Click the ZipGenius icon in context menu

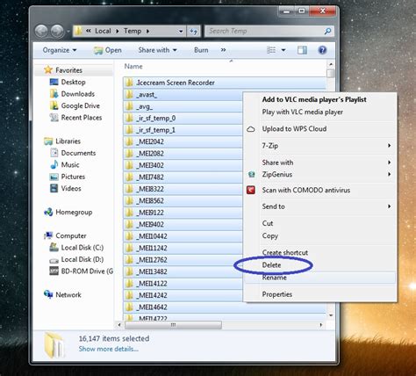click(251, 175)
